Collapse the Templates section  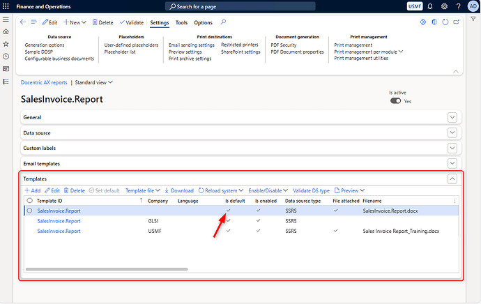tap(452, 179)
